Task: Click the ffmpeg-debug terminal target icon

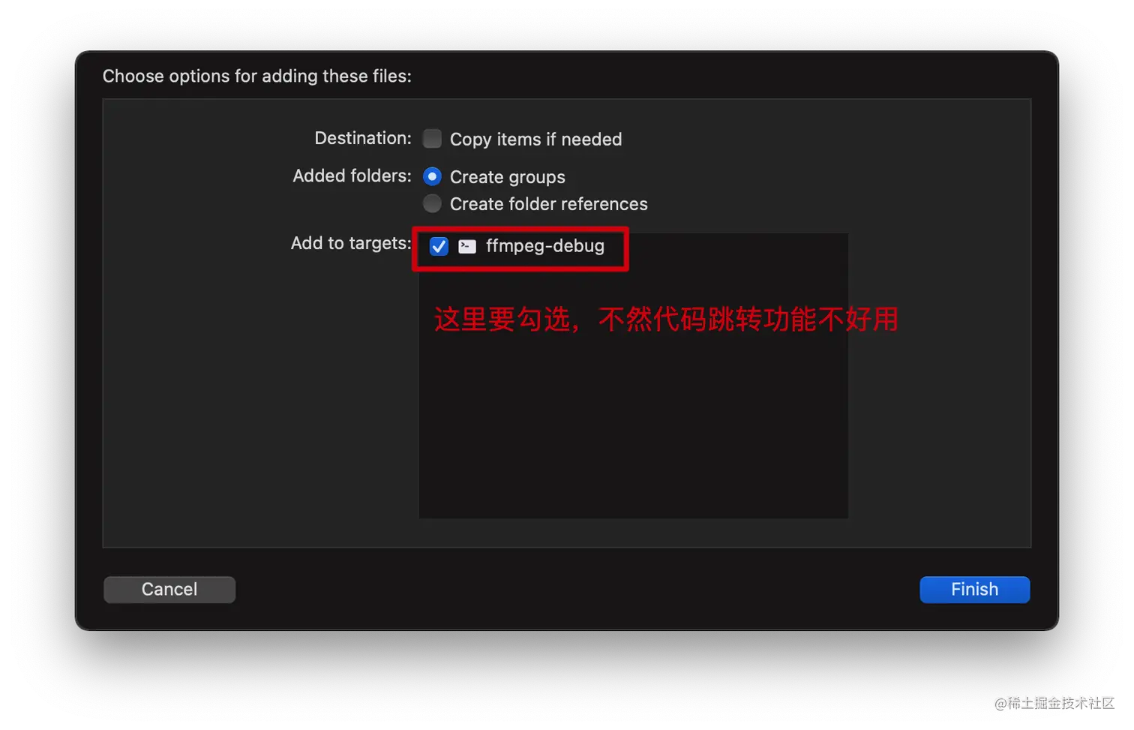Action: [467, 246]
